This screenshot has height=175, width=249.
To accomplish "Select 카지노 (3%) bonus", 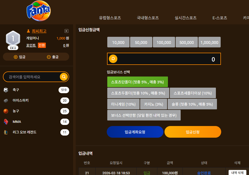I will pos(154,104).
